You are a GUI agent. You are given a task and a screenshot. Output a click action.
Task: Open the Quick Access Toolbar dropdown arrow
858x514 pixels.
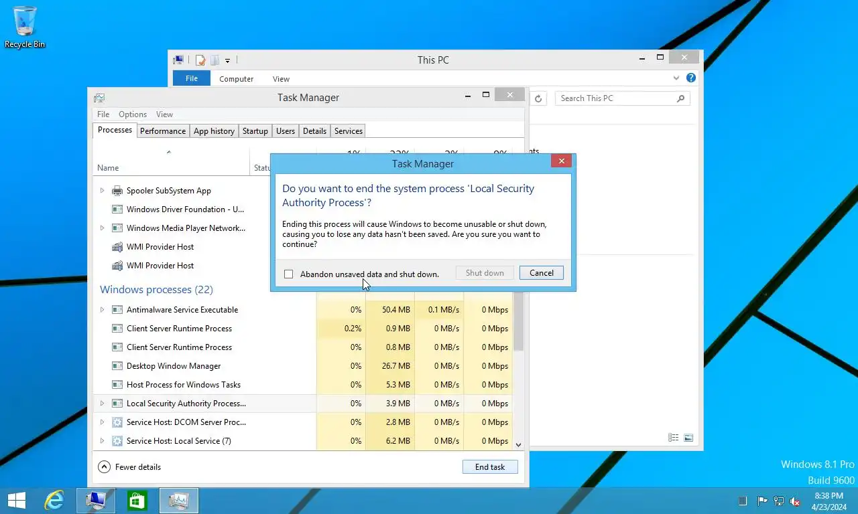228,61
